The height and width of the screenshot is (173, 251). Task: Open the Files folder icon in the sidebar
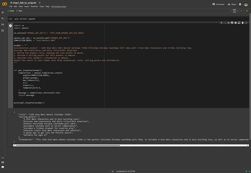[x=3, y=31]
